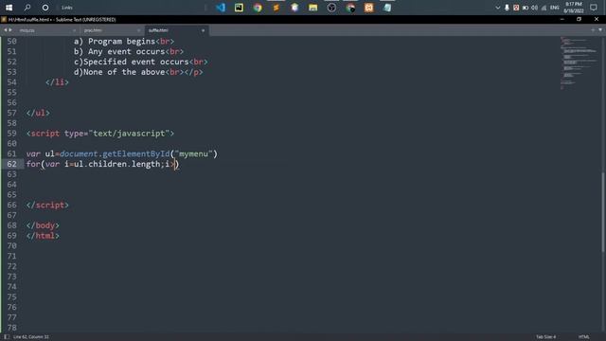
Task: Click the Sublime Text title bar text
Action: coord(62,19)
